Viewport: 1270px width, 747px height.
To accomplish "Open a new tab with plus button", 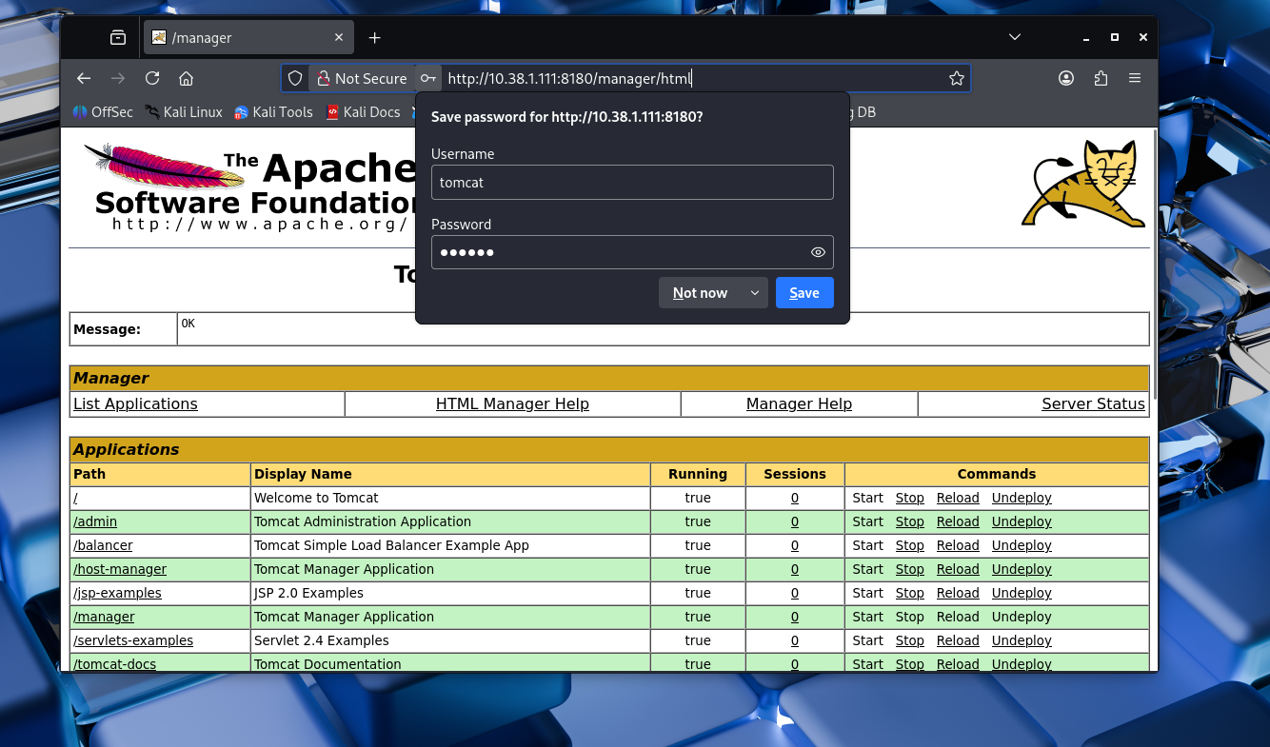I will 374,38.
